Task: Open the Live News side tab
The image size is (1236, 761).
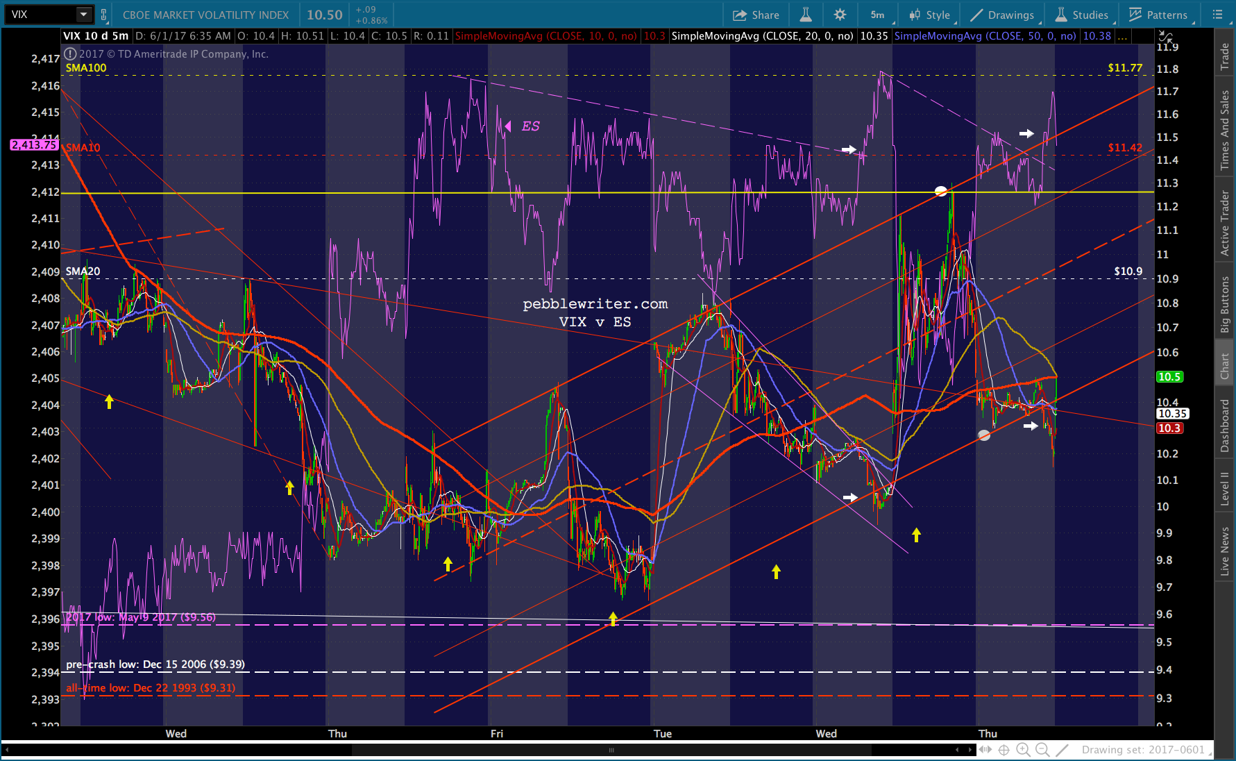Action: (x=1225, y=551)
